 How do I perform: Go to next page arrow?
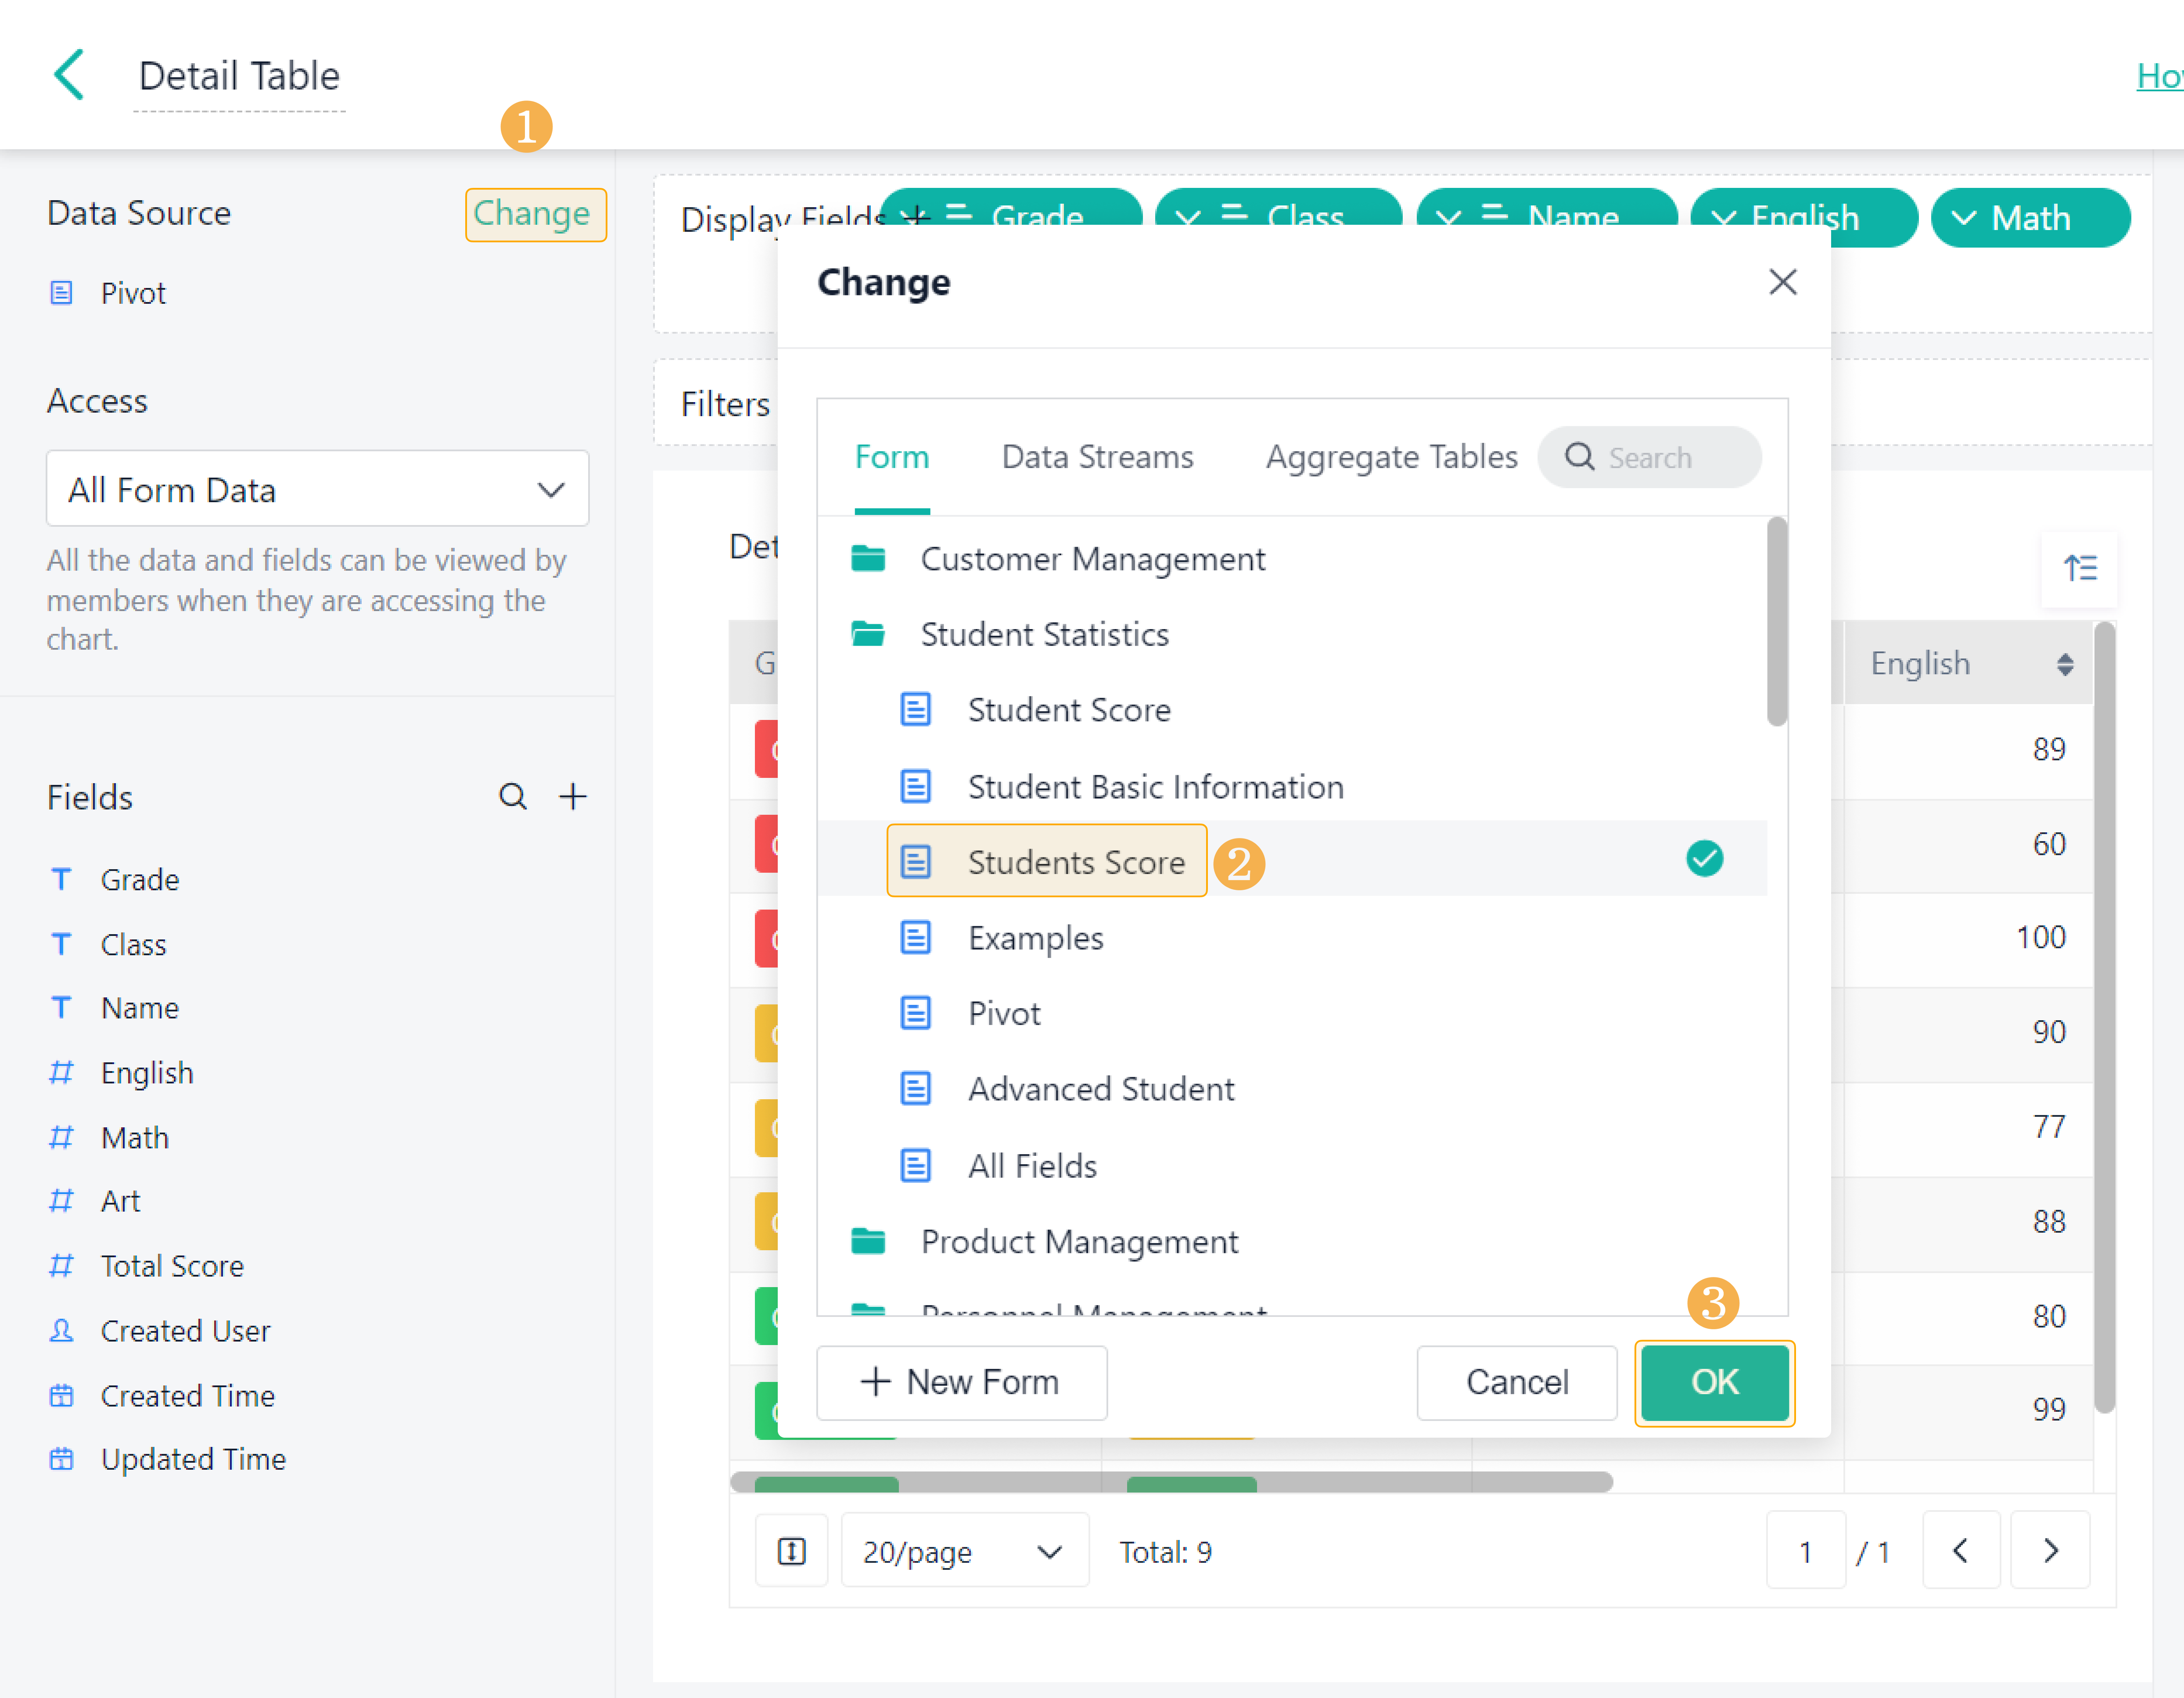point(2050,1551)
